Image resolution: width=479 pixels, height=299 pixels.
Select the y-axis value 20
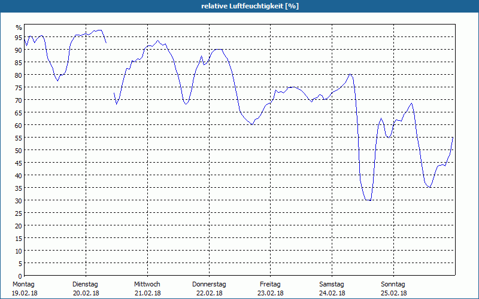pos(19,226)
